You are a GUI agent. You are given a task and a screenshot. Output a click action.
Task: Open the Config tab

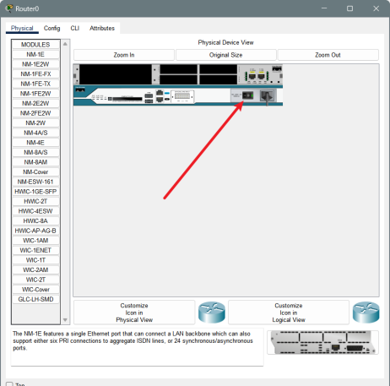(51, 28)
